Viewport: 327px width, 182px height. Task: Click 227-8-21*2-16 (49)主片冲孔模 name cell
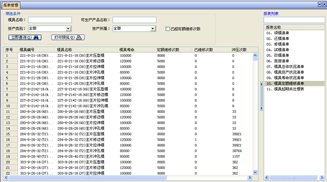click(83, 106)
